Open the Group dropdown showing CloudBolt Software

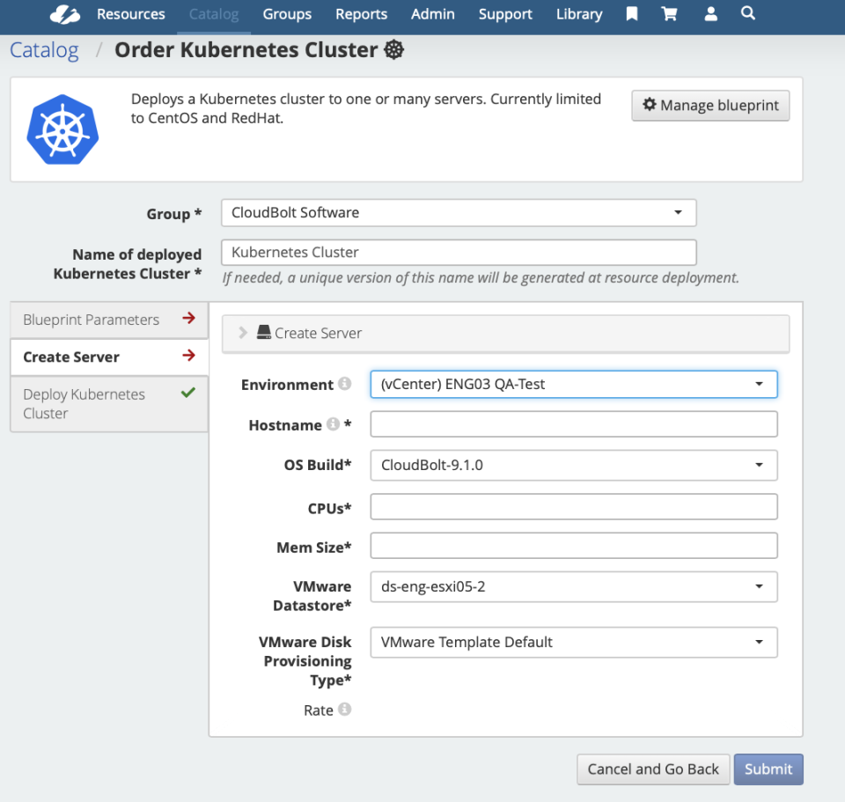[x=458, y=212]
